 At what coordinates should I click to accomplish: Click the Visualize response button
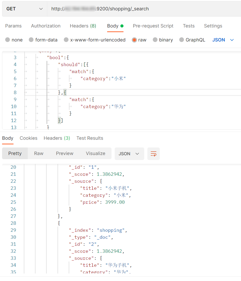pyautogui.click(x=95, y=153)
